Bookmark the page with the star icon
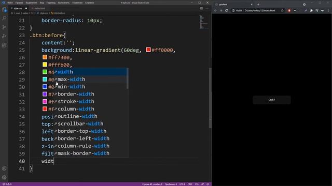This screenshot has height=186, width=332. [282, 10]
